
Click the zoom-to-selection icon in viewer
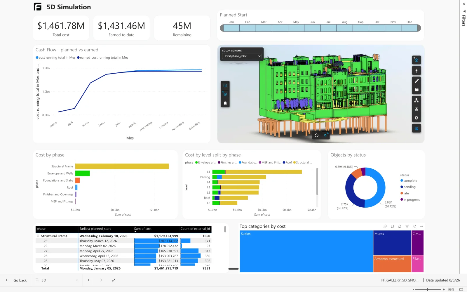coord(225,86)
